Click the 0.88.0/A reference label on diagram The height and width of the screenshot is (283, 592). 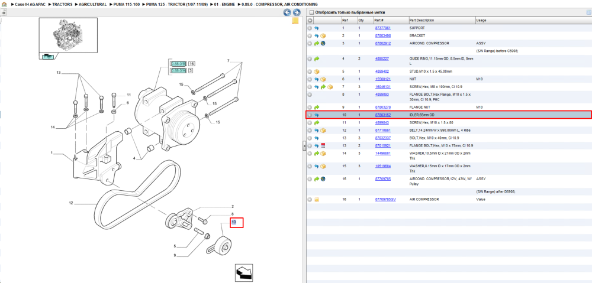[x=178, y=70]
